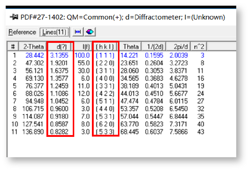Select d-spacing value 1.9201
The width and height of the screenshot is (250, 171).
[59, 63]
